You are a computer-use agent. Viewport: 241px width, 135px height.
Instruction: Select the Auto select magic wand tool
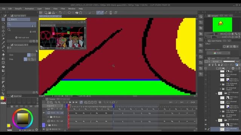pos(3,39)
